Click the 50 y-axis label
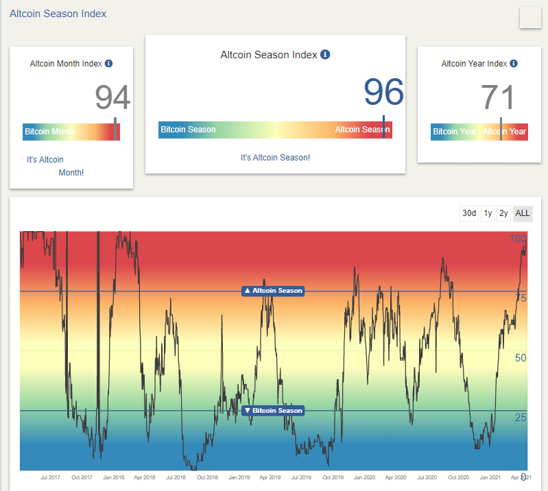Viewport: 548px width, 491px height. pos(521,358)
